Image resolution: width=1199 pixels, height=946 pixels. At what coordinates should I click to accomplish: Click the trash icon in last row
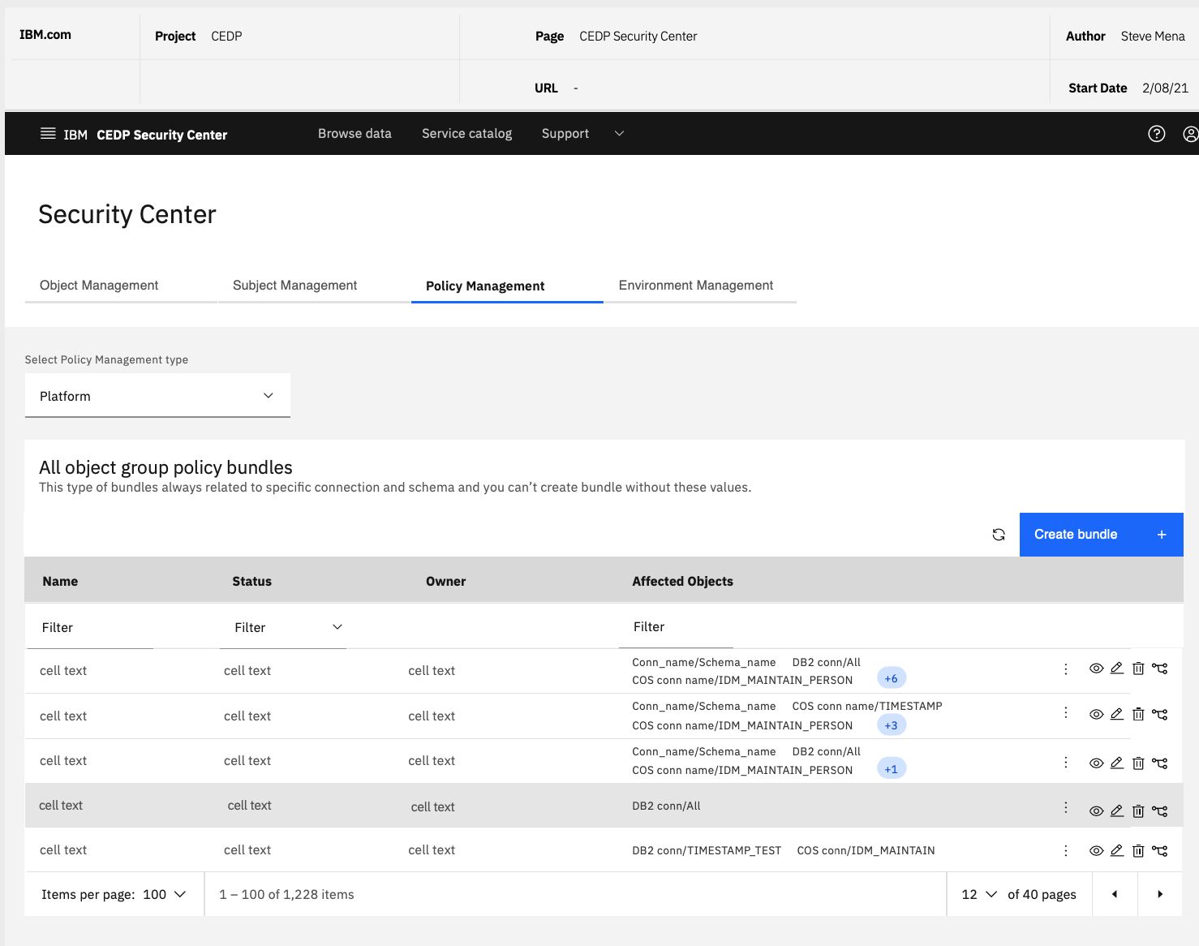[1138, 850]
